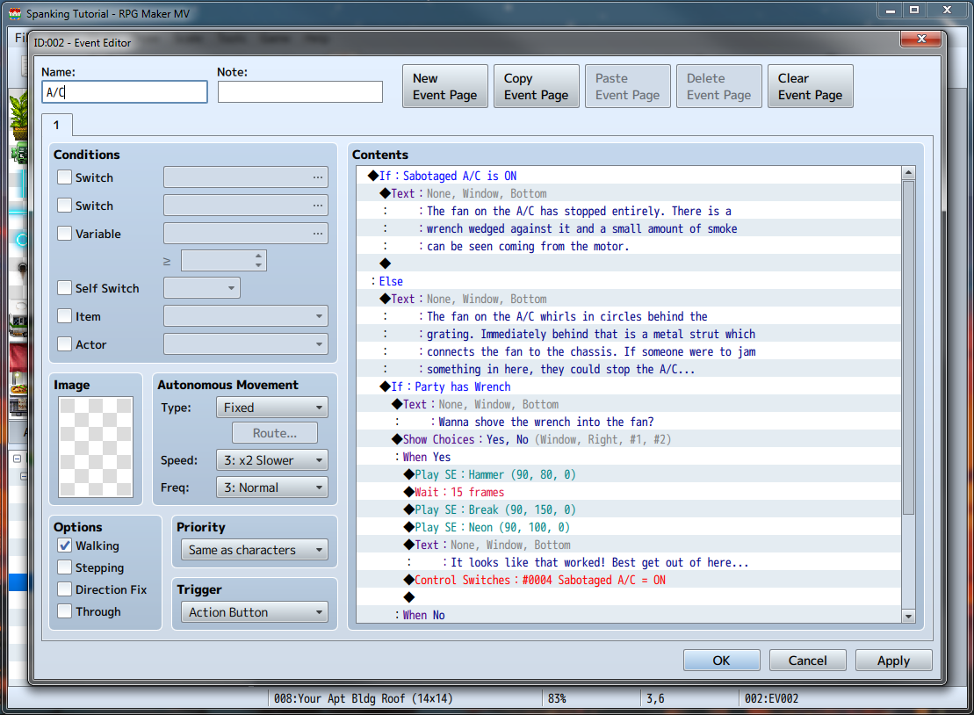Open the Speed dropdown showing x2 Slower
The width and height of the screenshot is (974, 715).
(x=272, y=460)
